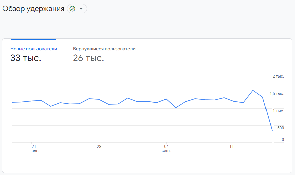Click the 04 сент. date axis label
Viewport: 295px width, 175px height.
tap(166, 148)
